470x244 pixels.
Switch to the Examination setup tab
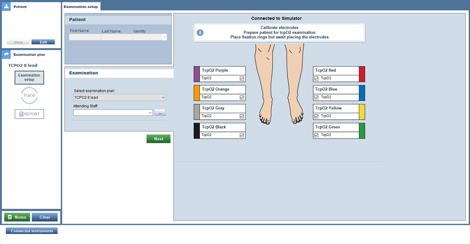(x=81, y=7)
